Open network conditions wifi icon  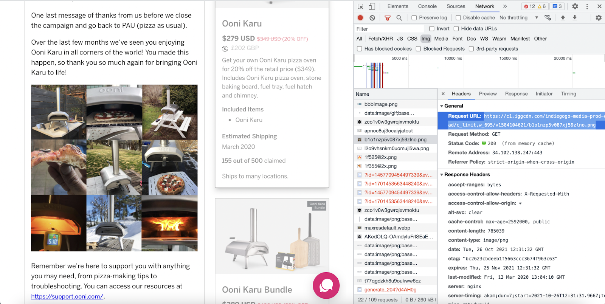coord(548,18)
